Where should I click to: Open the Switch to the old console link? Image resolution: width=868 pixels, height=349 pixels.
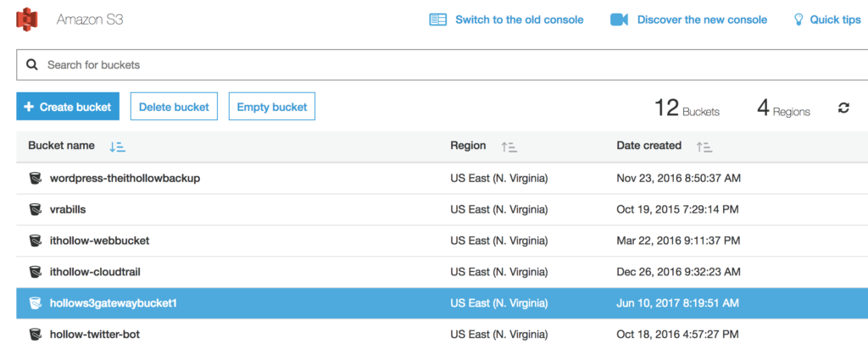pos(519,19)
